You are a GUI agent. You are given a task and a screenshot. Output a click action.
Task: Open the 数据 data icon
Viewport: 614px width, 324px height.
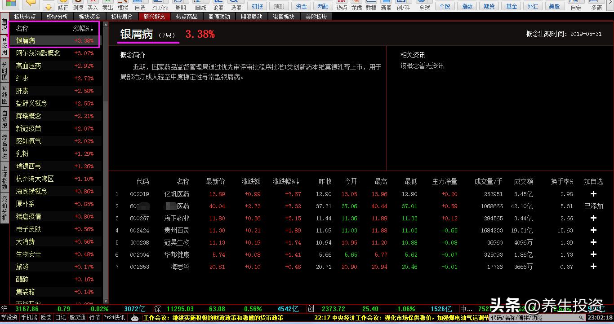371,5
